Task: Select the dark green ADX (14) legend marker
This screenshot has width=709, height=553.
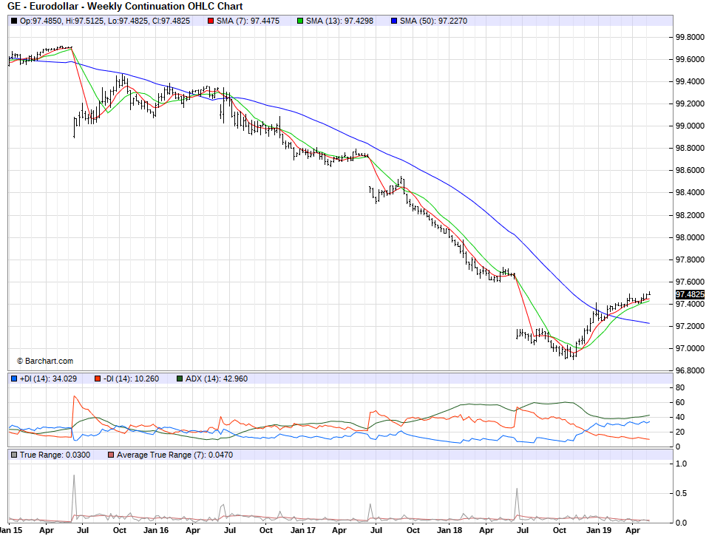Action: click(x=180, y=379)
